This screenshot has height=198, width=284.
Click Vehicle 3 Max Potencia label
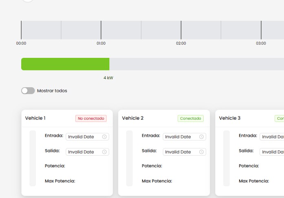pos(254,181)
